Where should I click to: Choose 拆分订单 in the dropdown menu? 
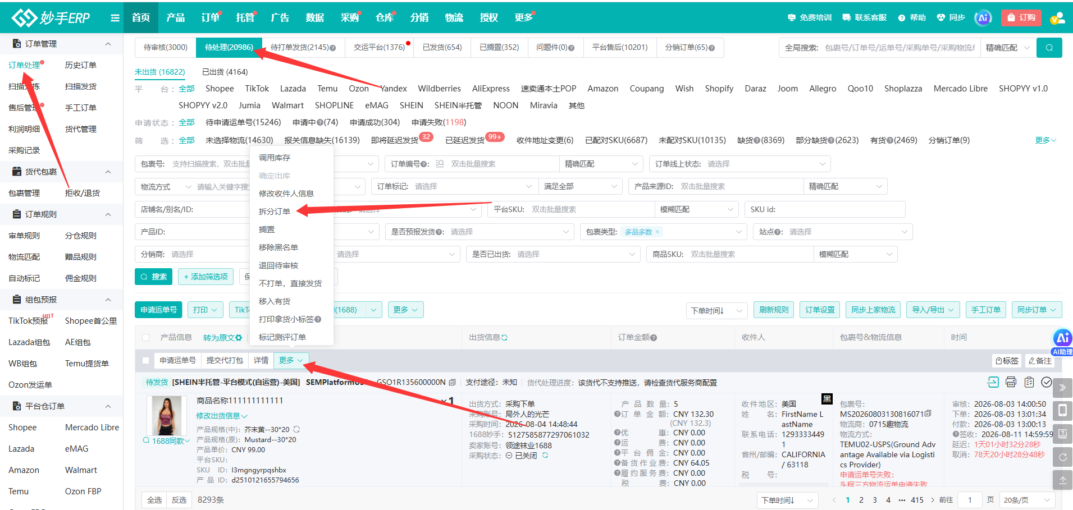[x=275, y=212]
